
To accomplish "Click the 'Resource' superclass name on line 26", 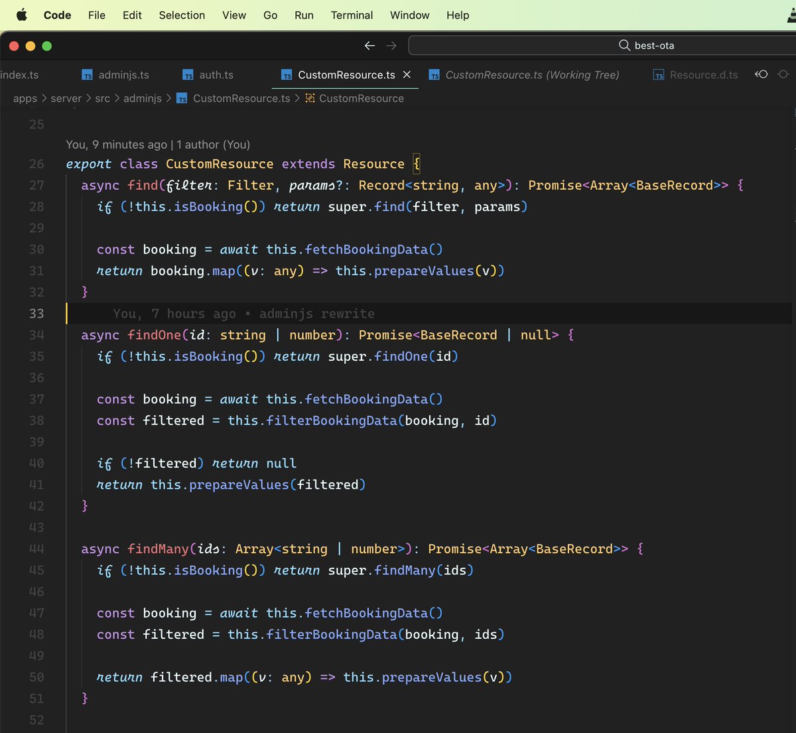I will [373, 164].
